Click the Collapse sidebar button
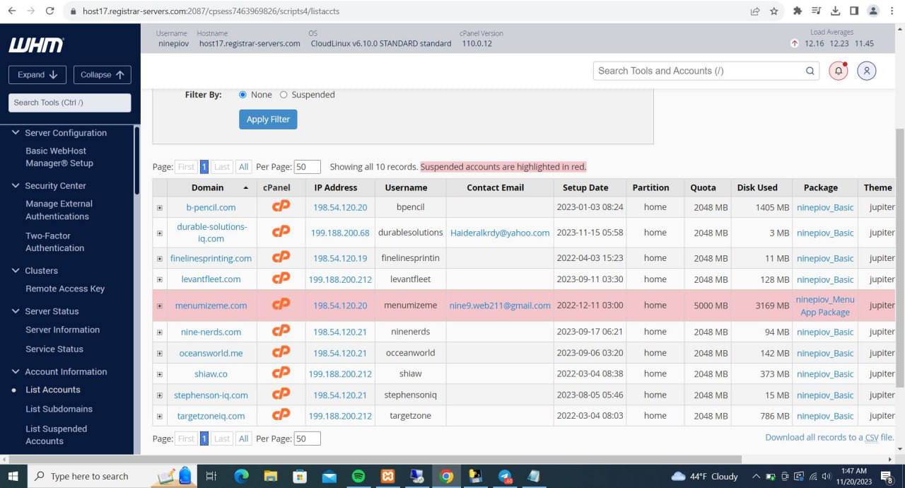Viewport: 905px width, 488px height. [x=102, y=75]
